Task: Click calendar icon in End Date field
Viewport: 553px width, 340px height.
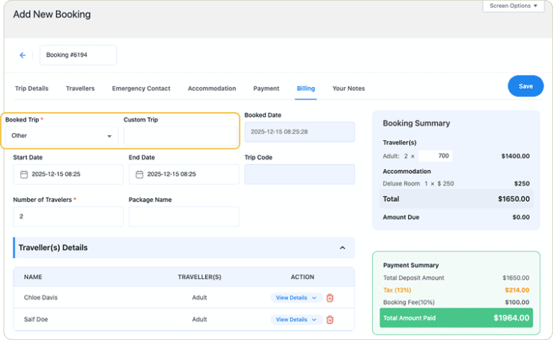Action: (x=140, y=175)
